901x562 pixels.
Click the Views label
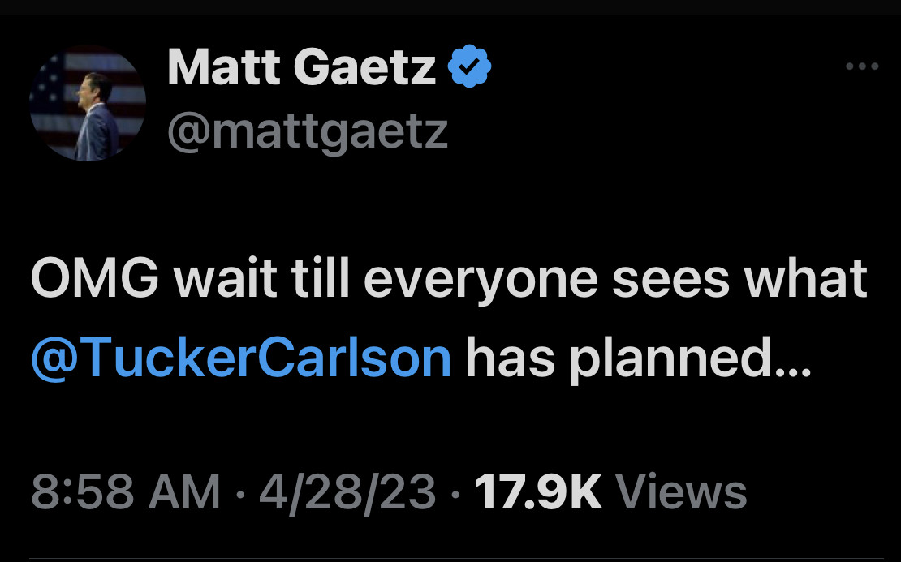click(x=682, y=492)
